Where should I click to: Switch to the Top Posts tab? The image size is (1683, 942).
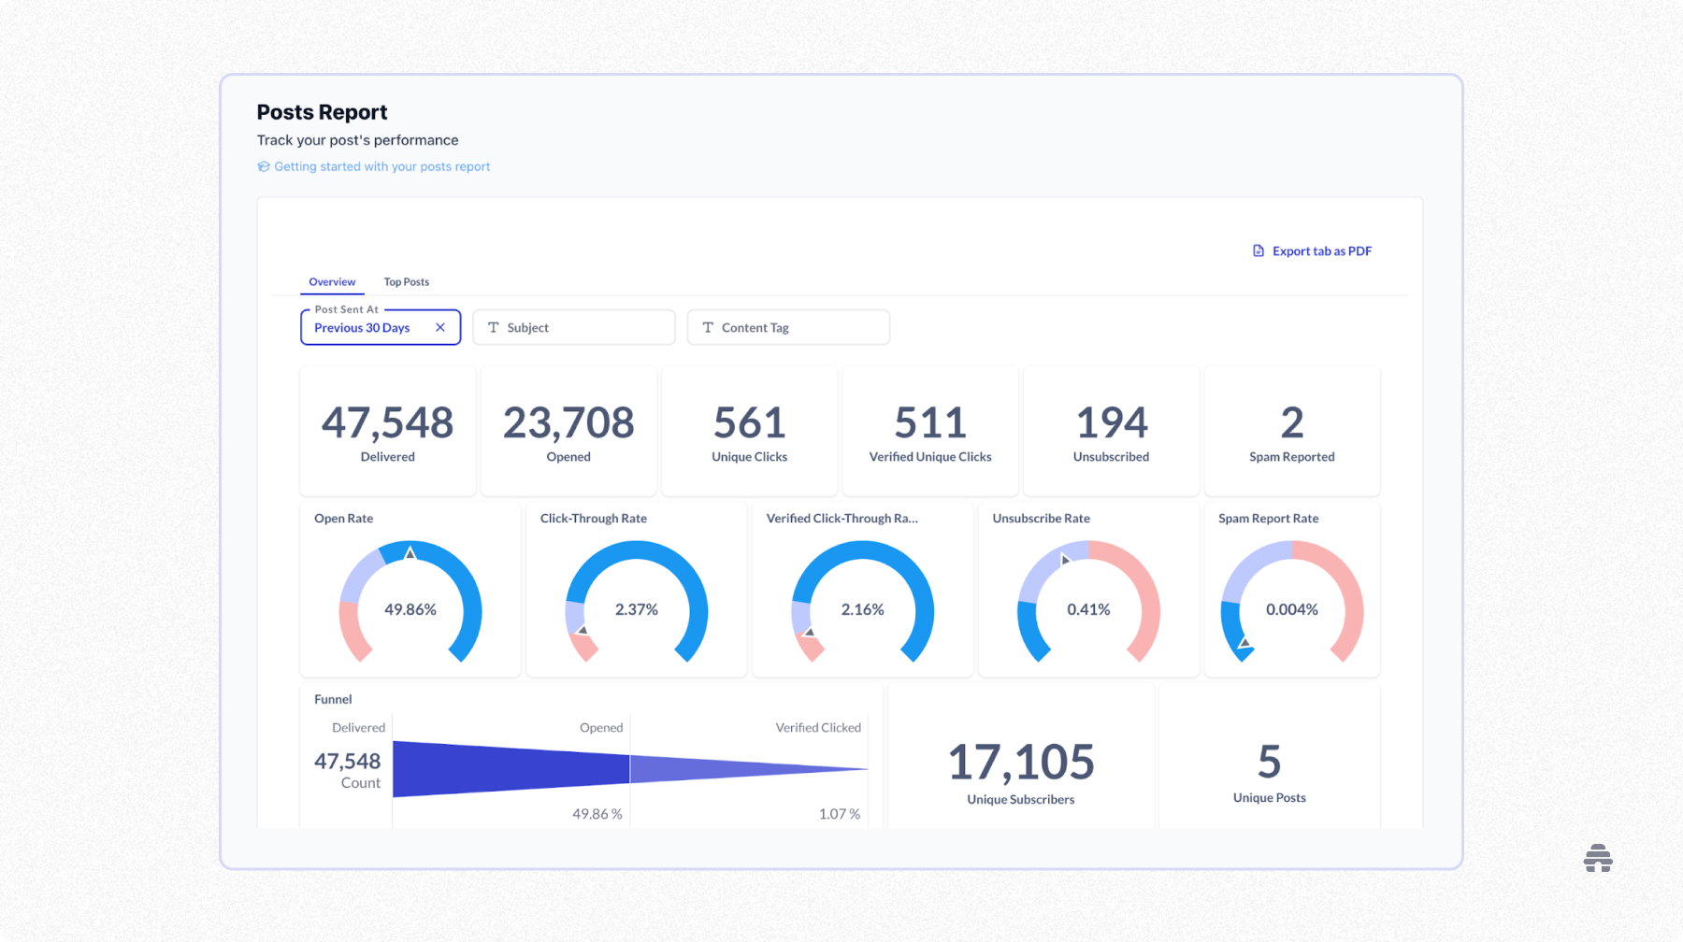click(x=406, y=281)
